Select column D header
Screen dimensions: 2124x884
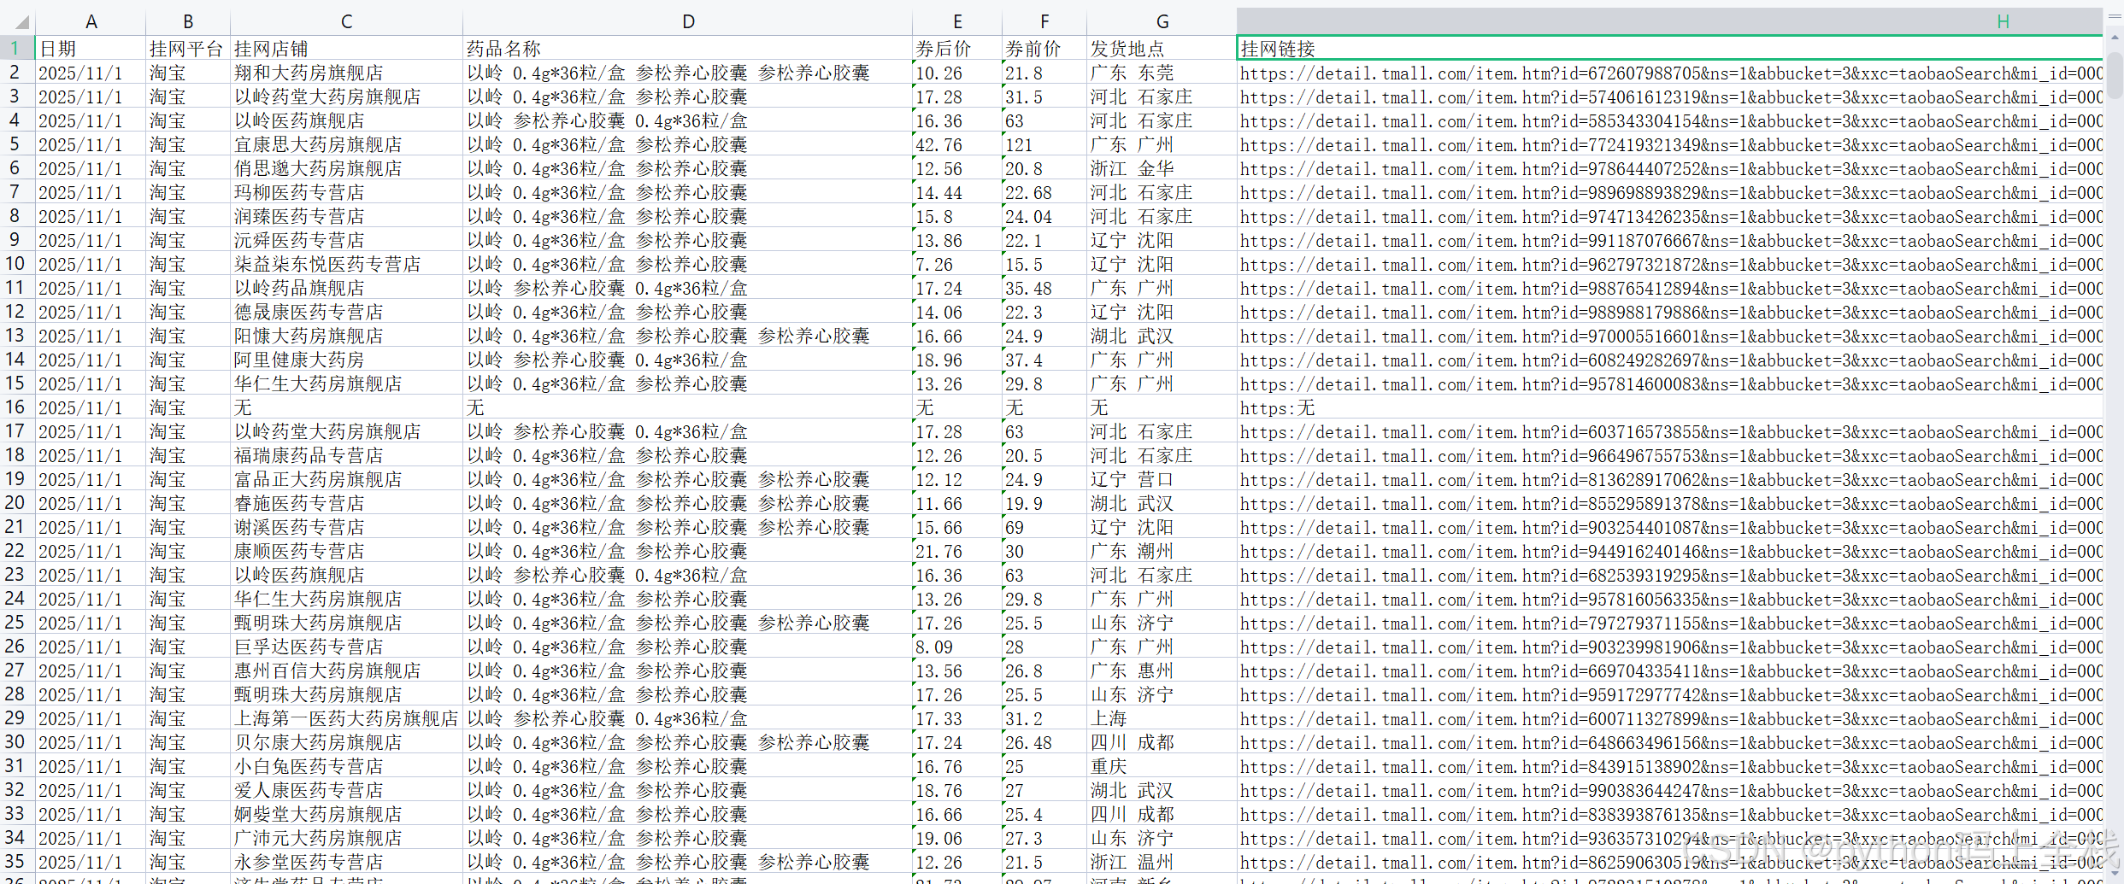click(x=688, y=22)
